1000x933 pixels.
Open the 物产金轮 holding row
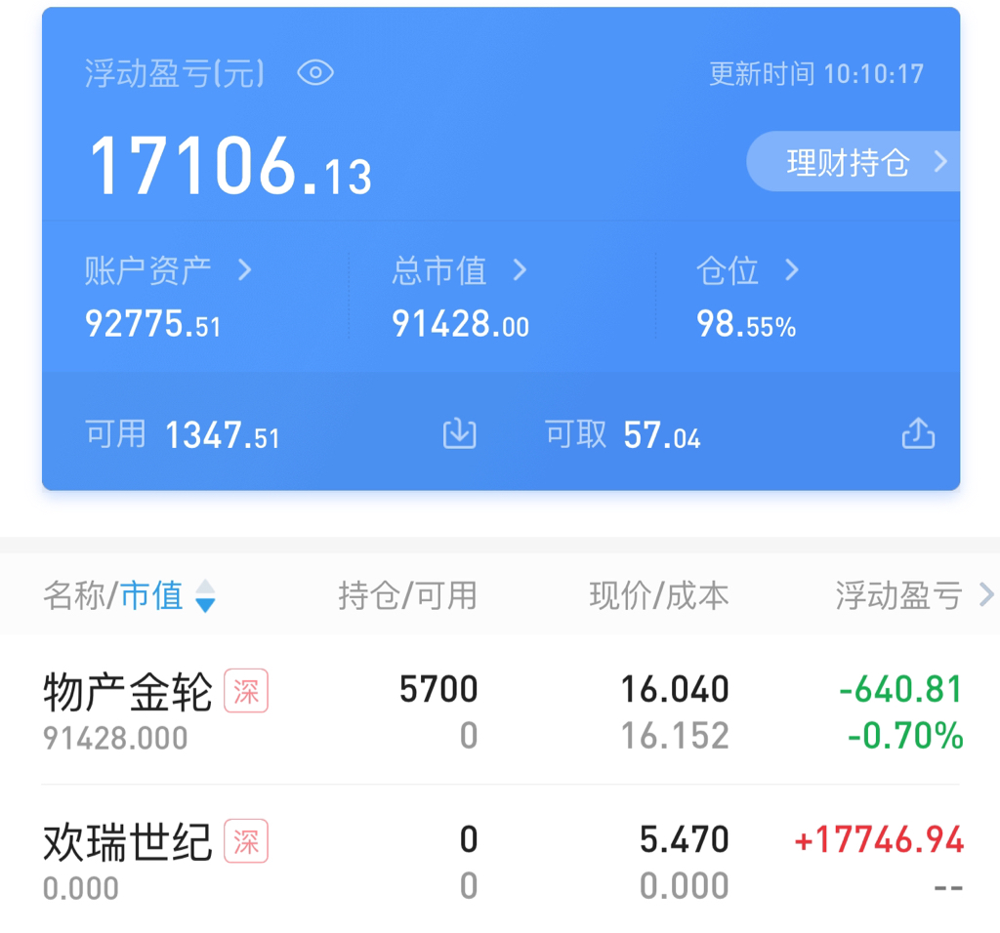[501, 711]
